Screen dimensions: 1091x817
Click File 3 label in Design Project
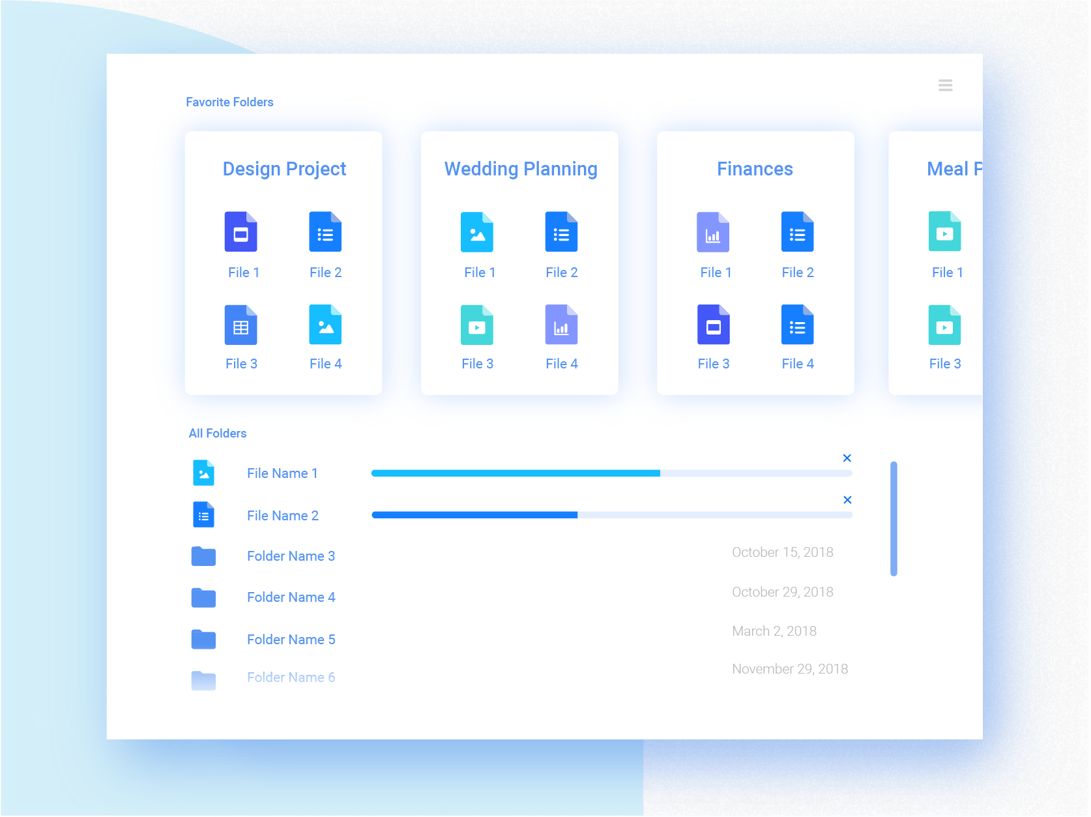(241, 364)
